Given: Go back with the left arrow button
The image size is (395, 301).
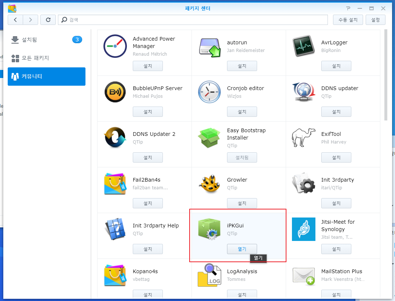Looking at the screenshot, I should click(x=15, y=20).
